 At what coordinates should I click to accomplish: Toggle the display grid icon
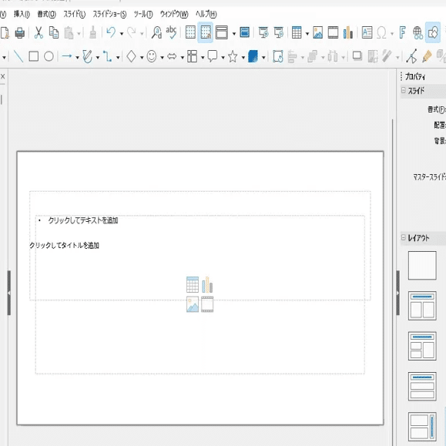pos(190,32)
